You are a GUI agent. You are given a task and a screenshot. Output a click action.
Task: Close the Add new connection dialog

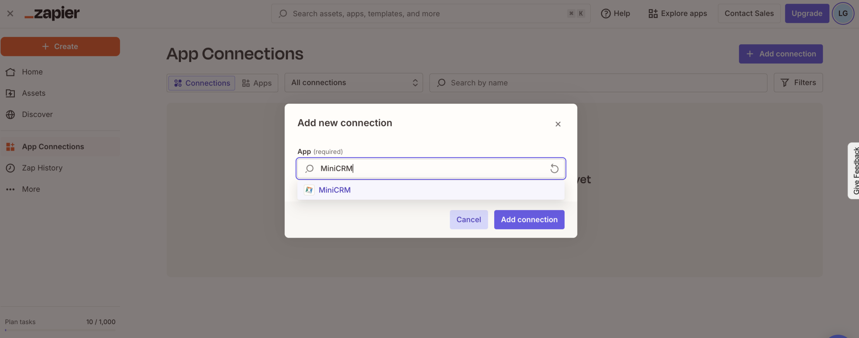[x=558, y=124]
